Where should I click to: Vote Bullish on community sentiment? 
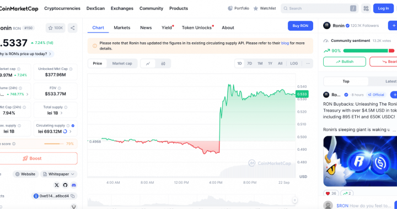(345, 62)
